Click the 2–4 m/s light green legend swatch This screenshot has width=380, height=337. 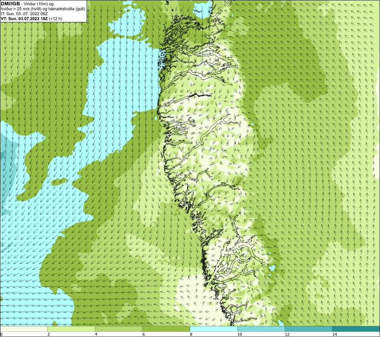pos(71,329)
